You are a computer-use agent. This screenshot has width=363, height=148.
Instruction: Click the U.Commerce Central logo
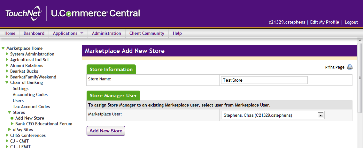[x=95, y=13]
